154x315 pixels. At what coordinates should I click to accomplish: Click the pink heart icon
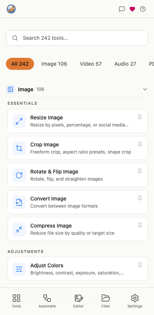132,9
